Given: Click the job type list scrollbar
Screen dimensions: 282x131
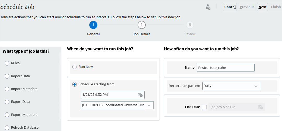Looking at the screenshot, I should (60, 86).
